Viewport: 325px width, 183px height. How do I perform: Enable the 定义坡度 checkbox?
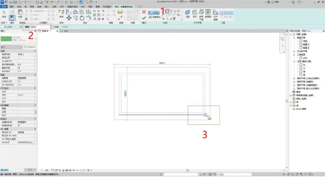point(2,27)
